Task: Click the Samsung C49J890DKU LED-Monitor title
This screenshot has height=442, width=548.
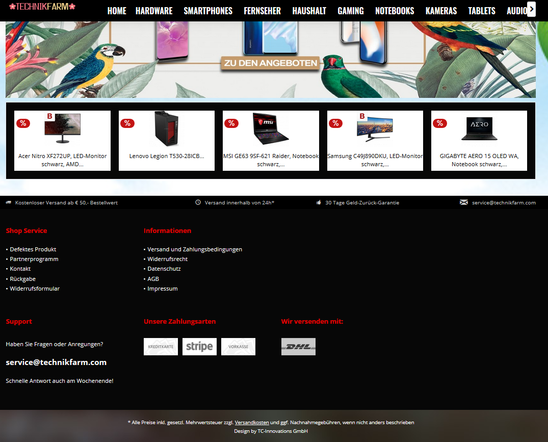Action: 375,160
